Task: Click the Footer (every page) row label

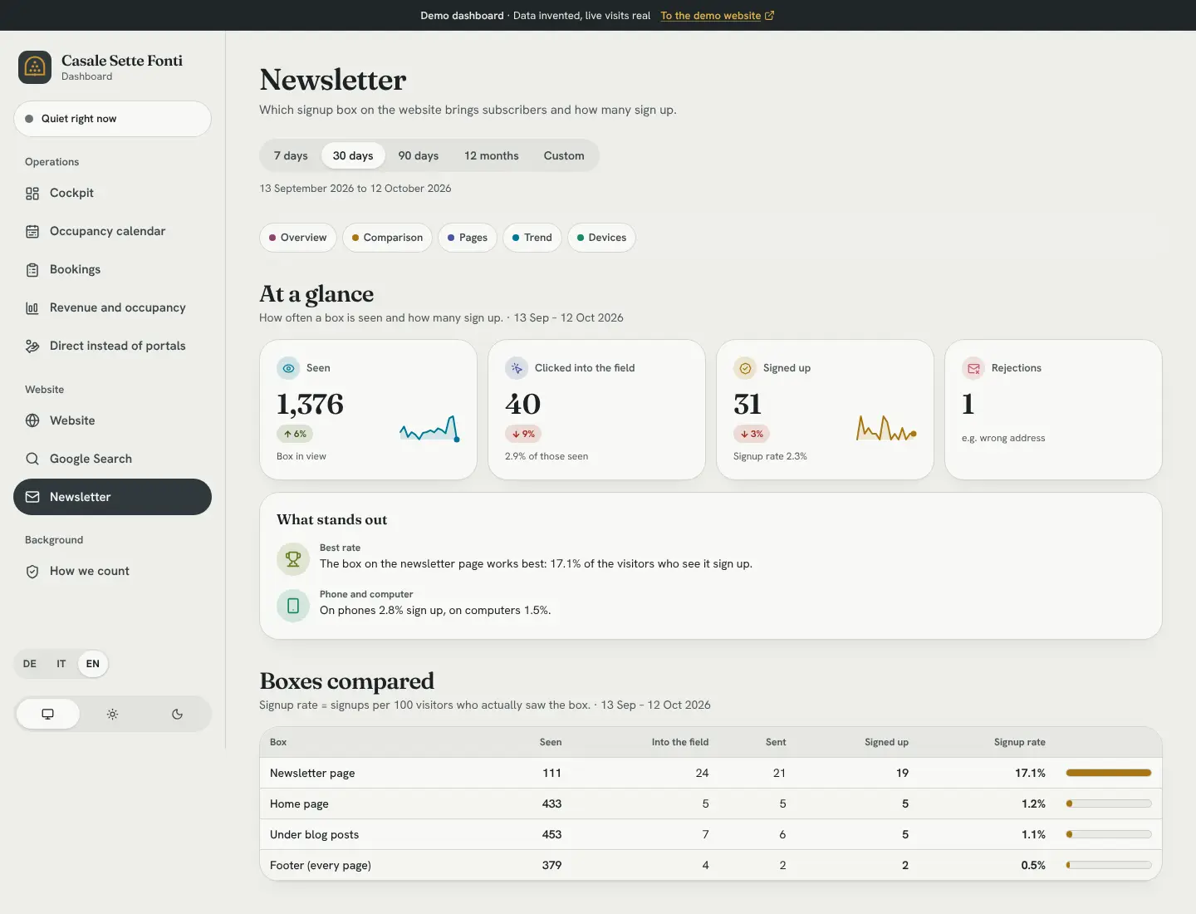Action: pos(321,865)
